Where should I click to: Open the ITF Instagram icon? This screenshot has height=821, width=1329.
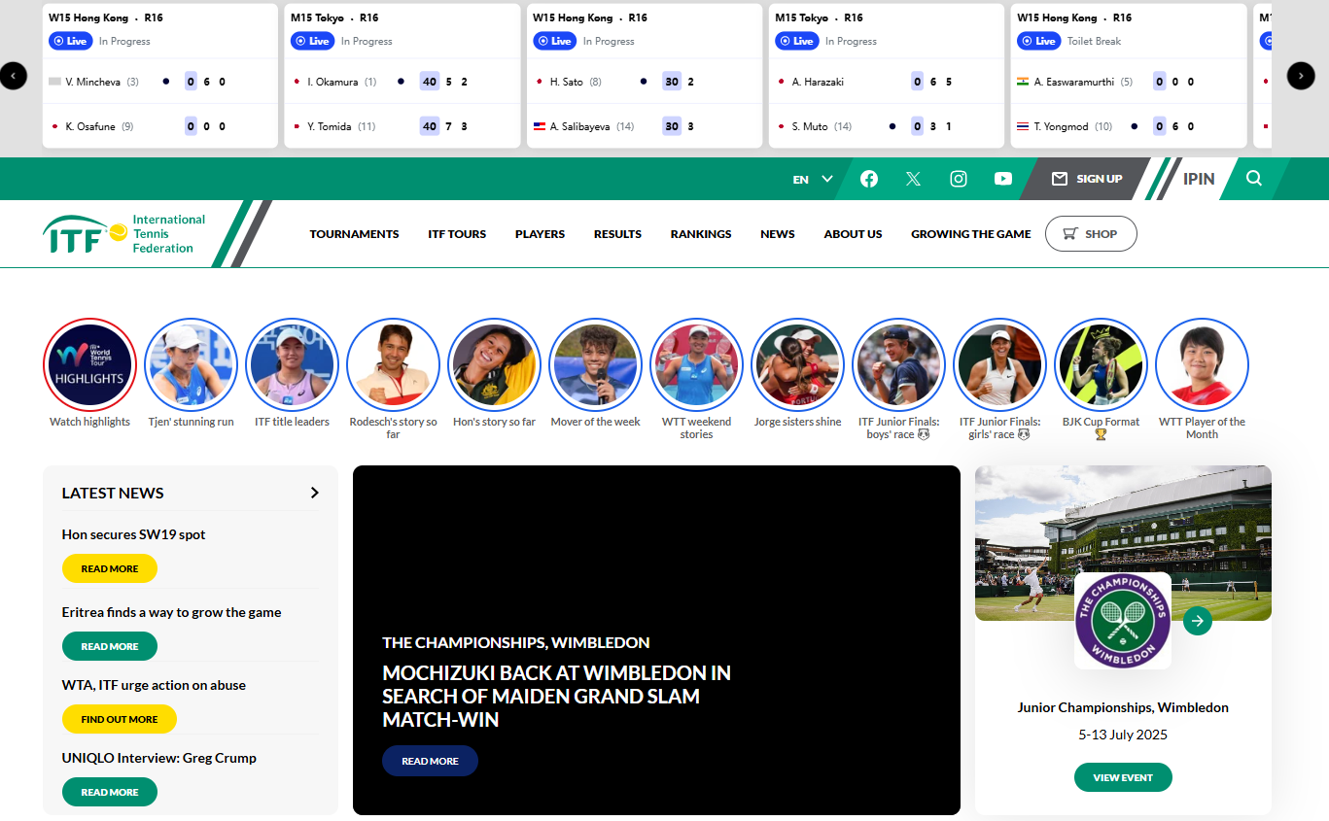(959, 179)
